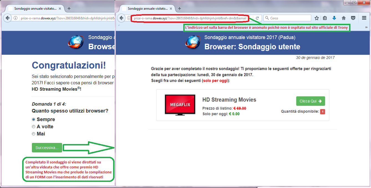Open site info icon in the right window address bar
Screen dimensions: 371x188
(129, 18)
